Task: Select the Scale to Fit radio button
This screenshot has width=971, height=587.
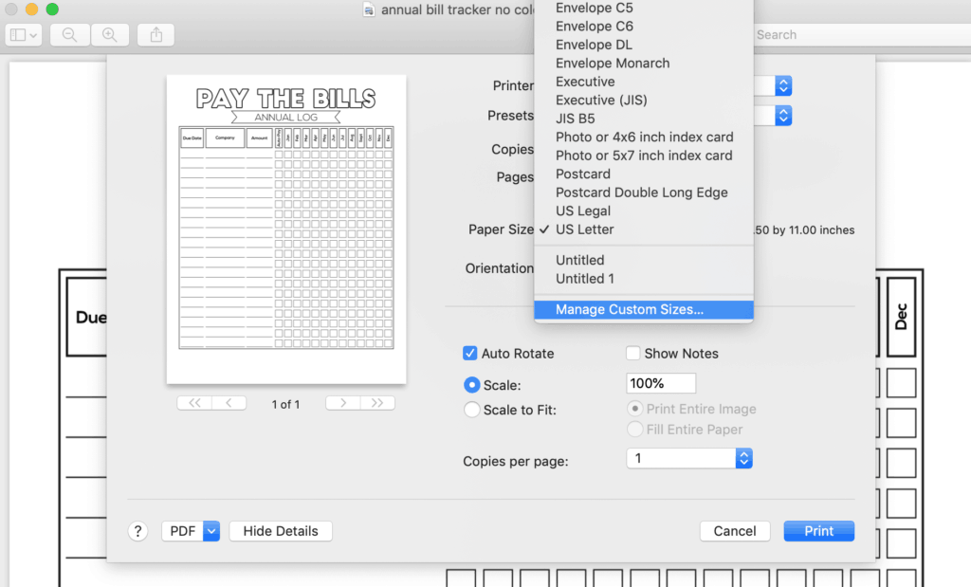Action: click(472, 410)
